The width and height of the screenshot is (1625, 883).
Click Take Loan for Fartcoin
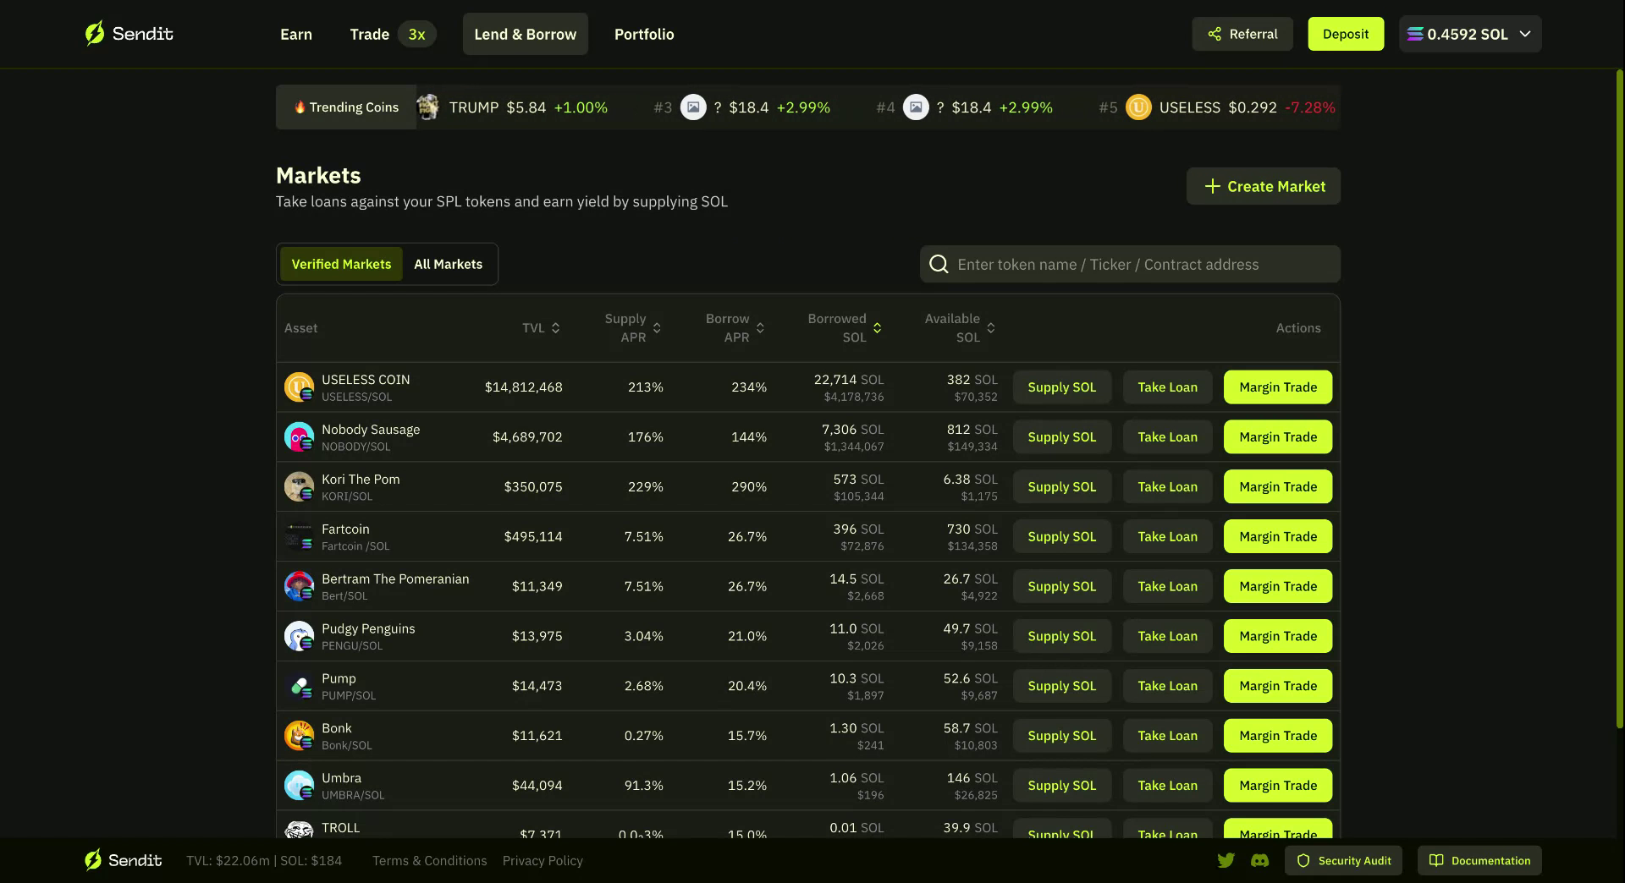click(x=1167, y=537)
